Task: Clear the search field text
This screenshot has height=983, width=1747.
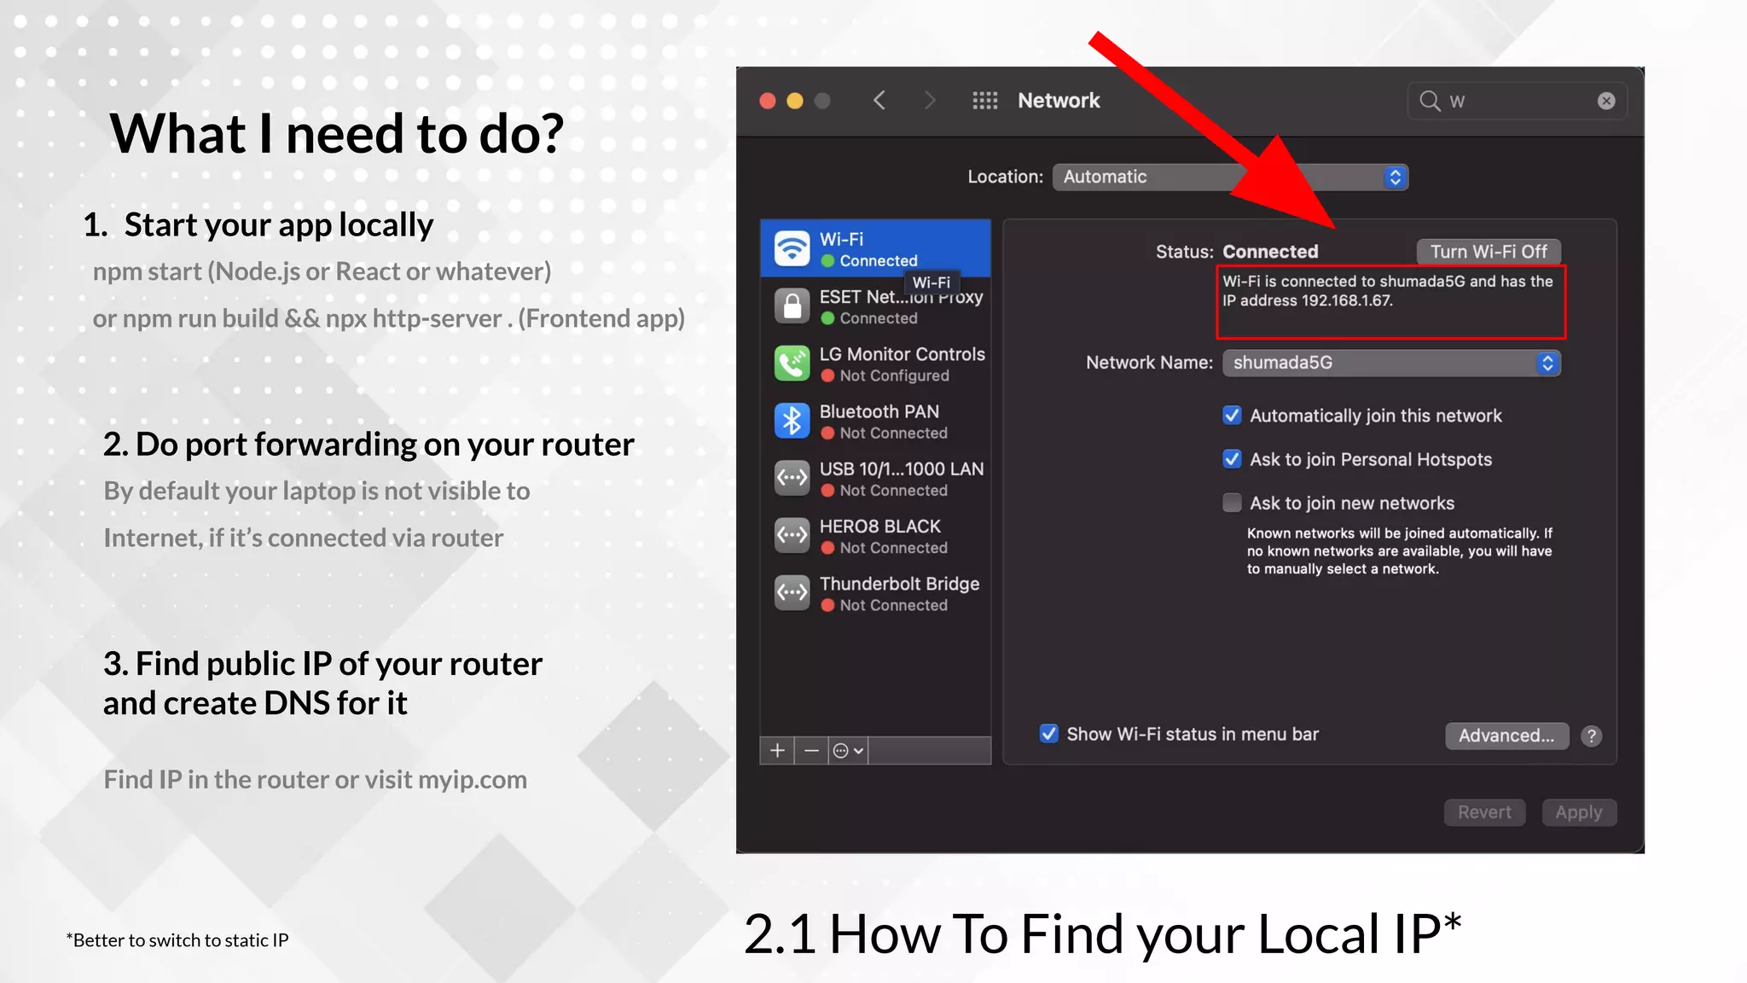Action: click(1606, 101)
